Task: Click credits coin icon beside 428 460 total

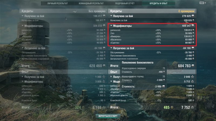Action: 104,66
